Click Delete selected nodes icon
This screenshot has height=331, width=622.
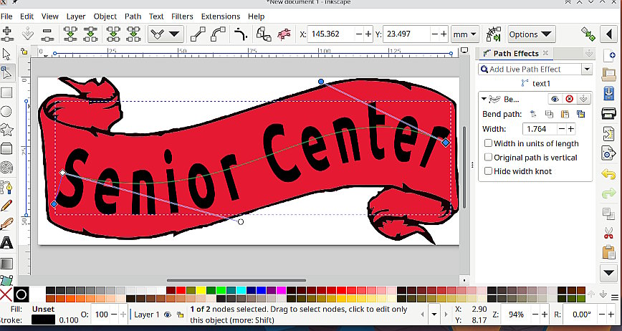tap(47, 34)
